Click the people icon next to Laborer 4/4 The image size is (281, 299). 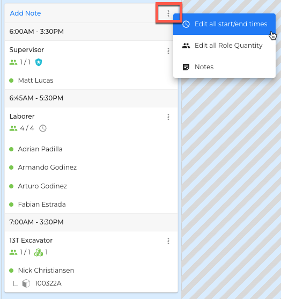click(13, 128)
